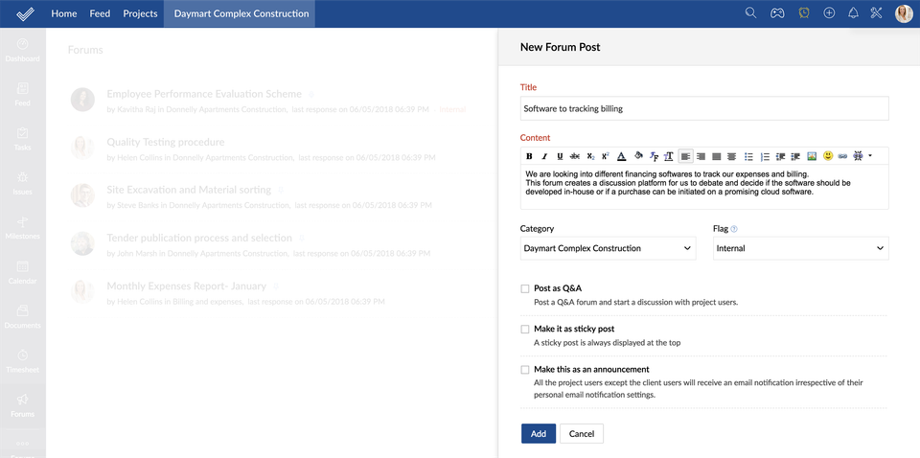Insert a hyperlink using the link icon
Image resolution: width=920 pixels, height=458 pixels.
(843, 156)
